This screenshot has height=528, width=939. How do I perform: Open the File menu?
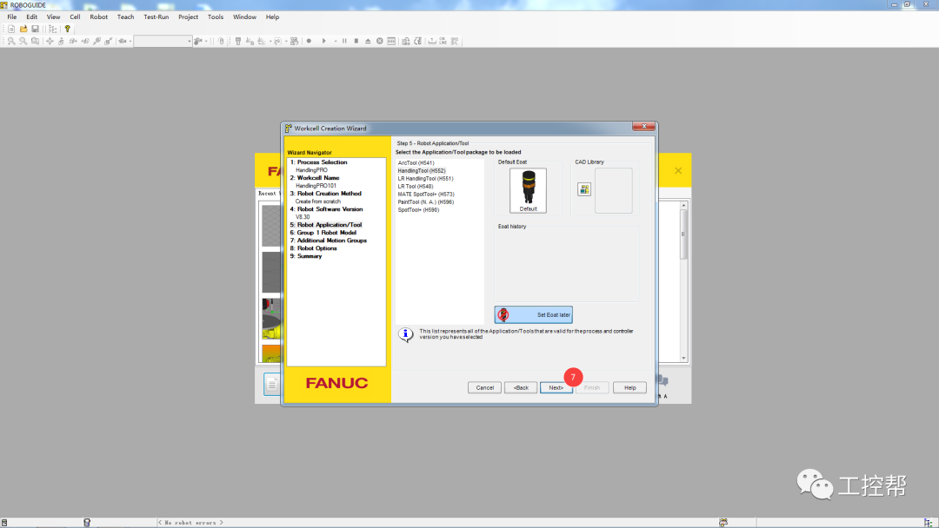[x=12, y=16]
